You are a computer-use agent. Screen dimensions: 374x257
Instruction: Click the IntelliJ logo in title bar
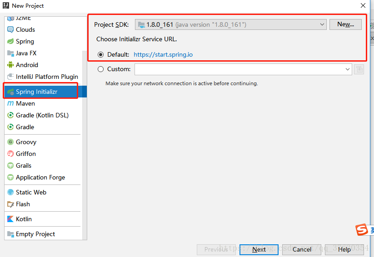pos(6,5)
